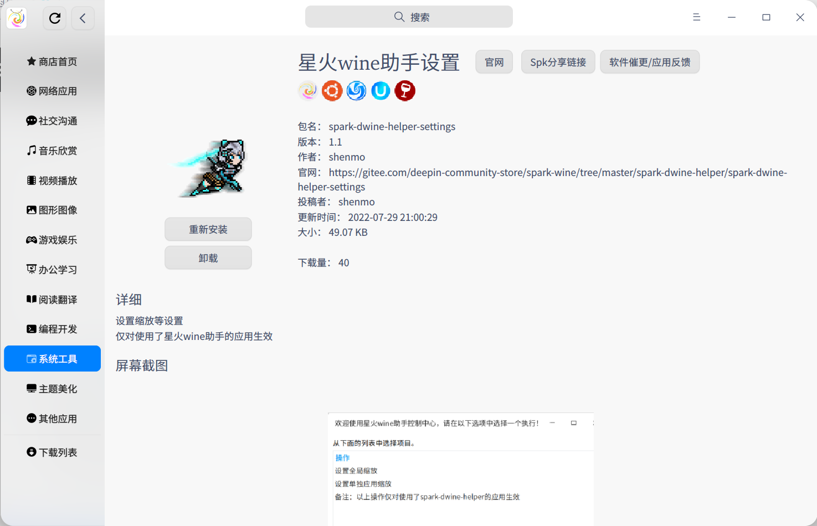Open 音乐欣赏 category in sidebar
The width and height of the screenshot is (817, 526).
52,150
